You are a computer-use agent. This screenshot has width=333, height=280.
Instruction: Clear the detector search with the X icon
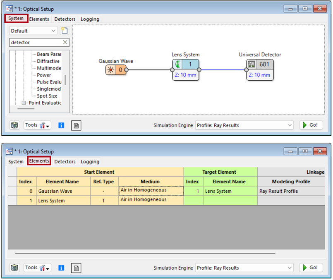(x=65, y=42)
